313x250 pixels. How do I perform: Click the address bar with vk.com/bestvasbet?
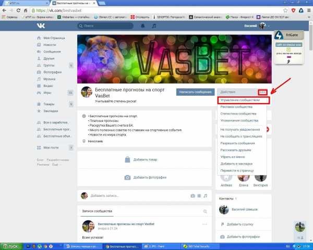click(x=156, y=10)
